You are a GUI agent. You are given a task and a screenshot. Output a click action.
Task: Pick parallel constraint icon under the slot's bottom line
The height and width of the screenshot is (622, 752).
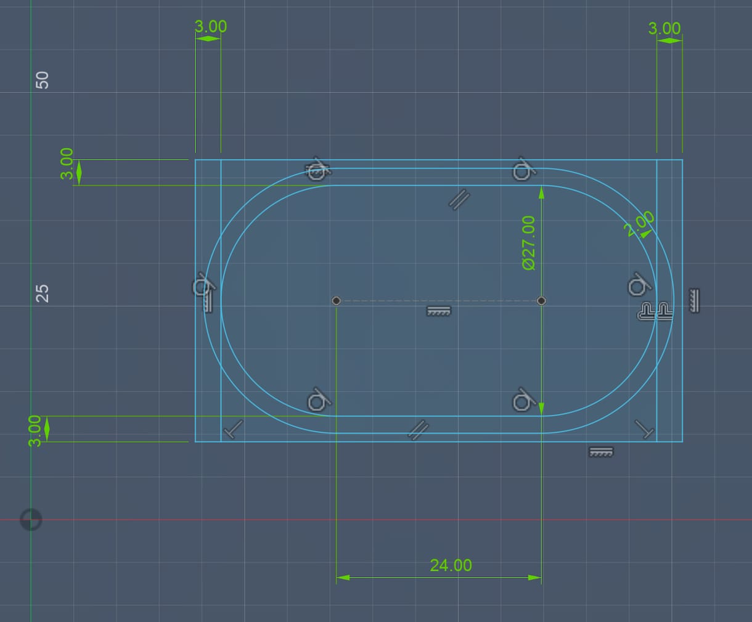[x=419, y=430]
